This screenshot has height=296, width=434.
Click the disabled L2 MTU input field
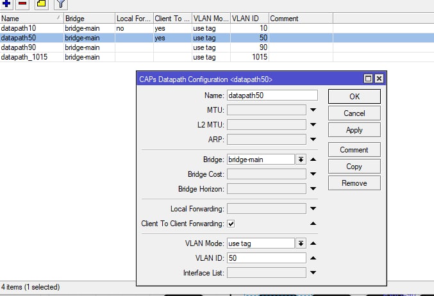click(x=267, y=124)
